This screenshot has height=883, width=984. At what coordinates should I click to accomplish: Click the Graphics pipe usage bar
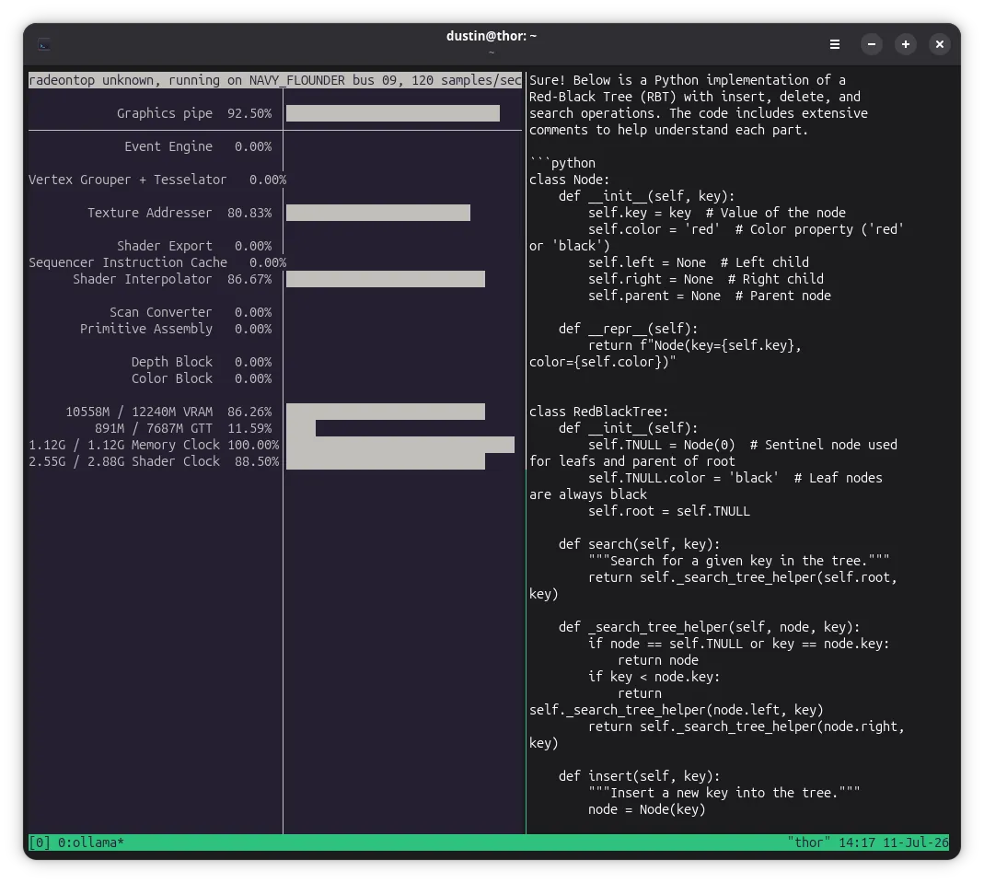pos(393,113)
